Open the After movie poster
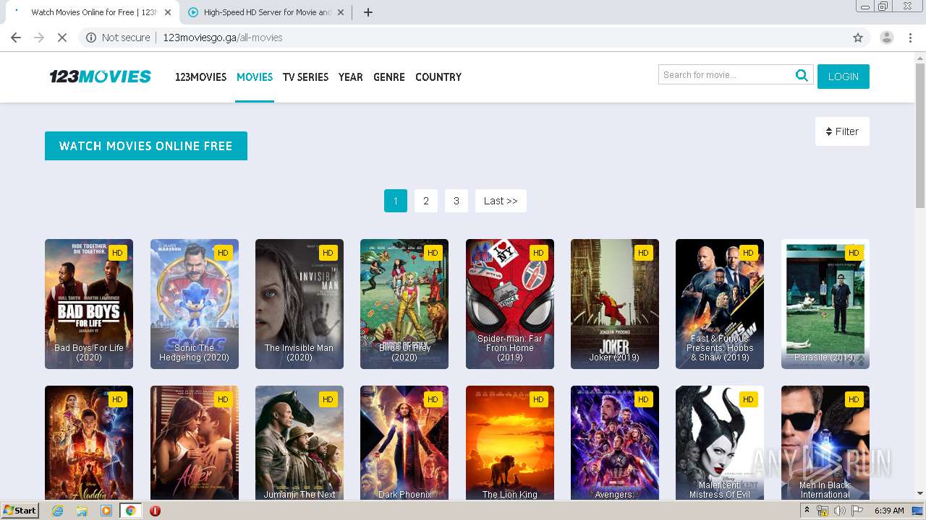926x520 pixels. pos(195,443)
